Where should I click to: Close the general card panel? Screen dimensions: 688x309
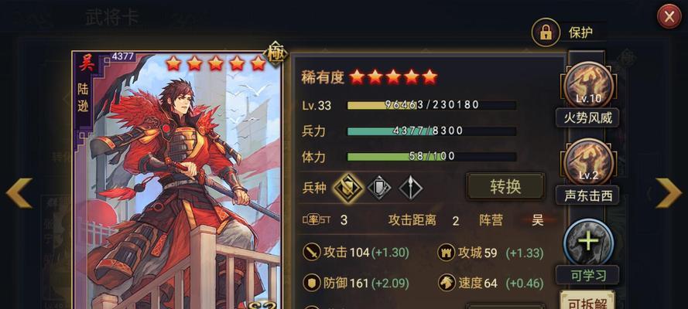(669, 17)
